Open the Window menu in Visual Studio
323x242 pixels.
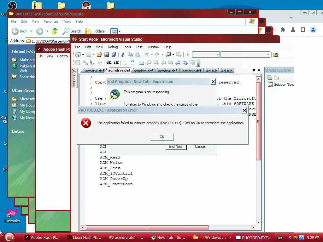(153, 47)
